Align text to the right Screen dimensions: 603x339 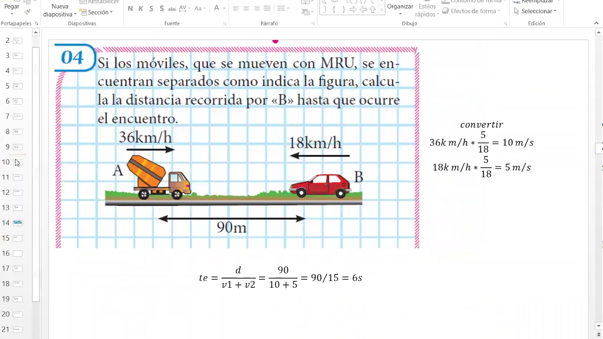[256, 8]
